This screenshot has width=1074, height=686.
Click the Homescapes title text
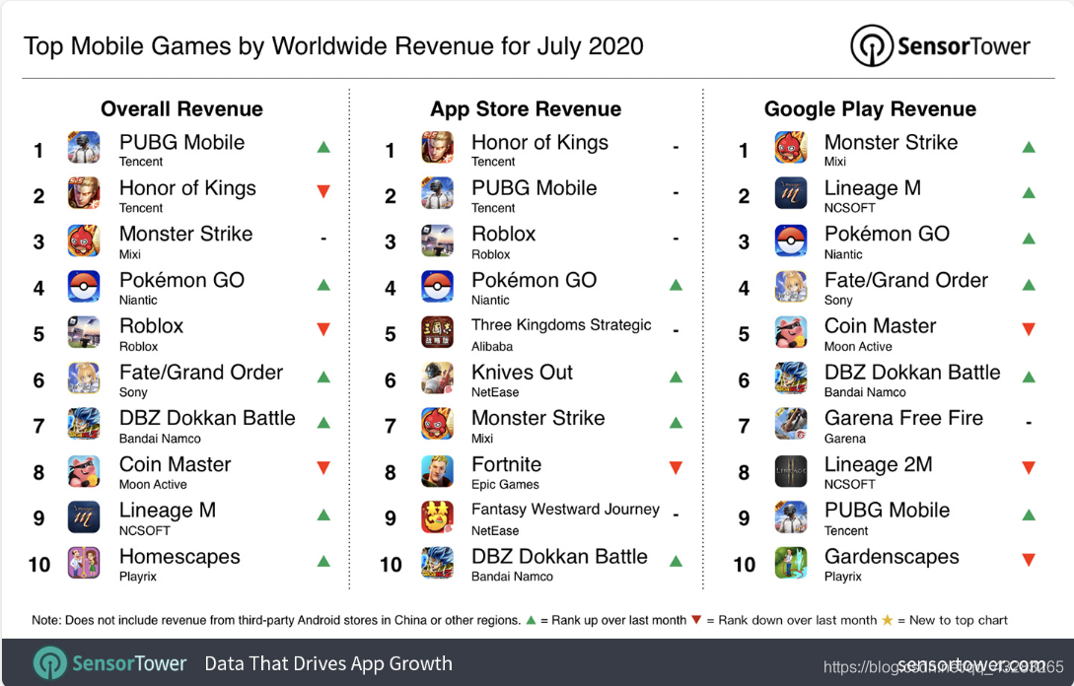(x=179, y=557)
